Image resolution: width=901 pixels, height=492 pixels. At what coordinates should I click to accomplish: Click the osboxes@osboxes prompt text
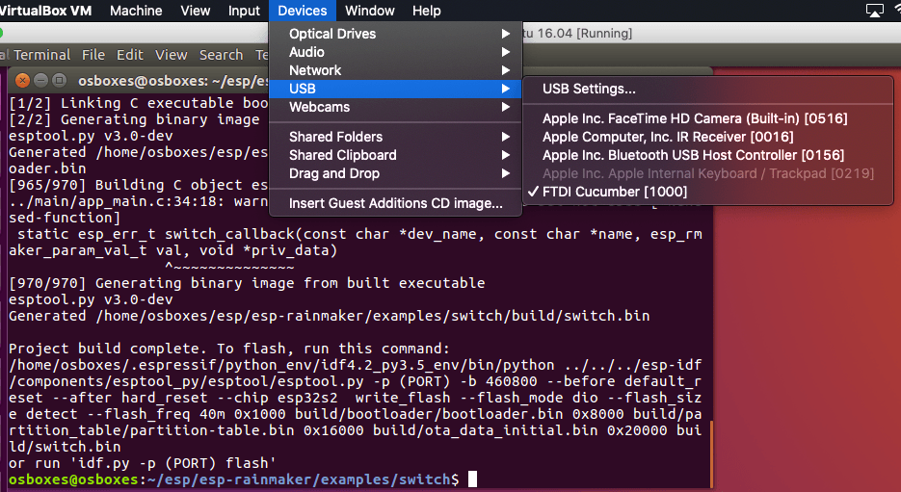tap(73, 479)
